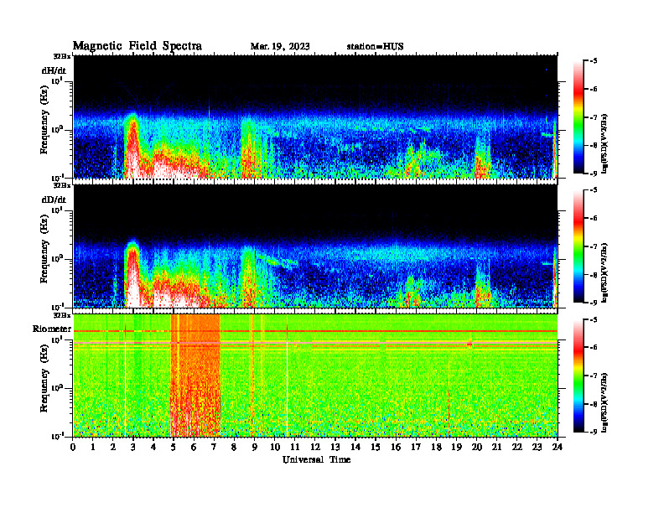Click hour "16" on Universal Time axis

click(396, 448)
